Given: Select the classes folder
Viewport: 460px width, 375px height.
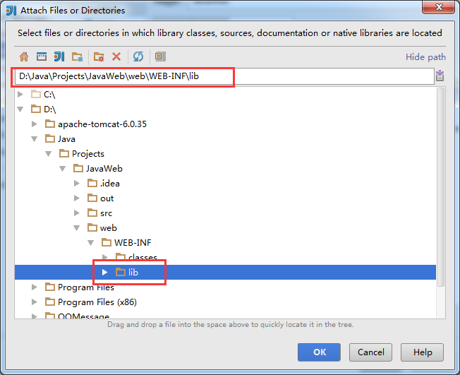Looking at the screenshot, I should tap(143, 258).
